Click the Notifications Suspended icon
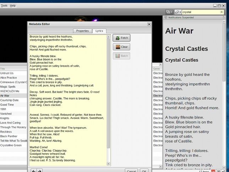Image resolution: width=229 pixels, height=172 pixels. (x=166, y=17)
